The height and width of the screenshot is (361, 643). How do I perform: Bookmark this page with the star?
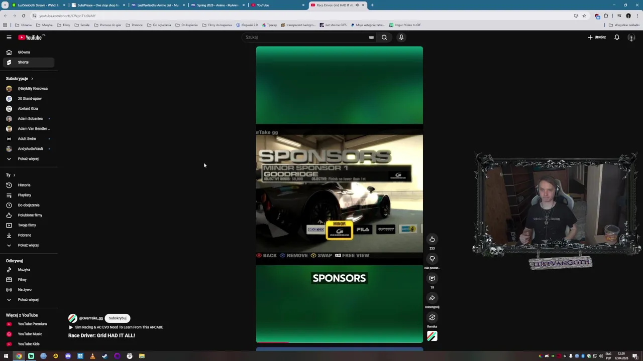point(584,16)
